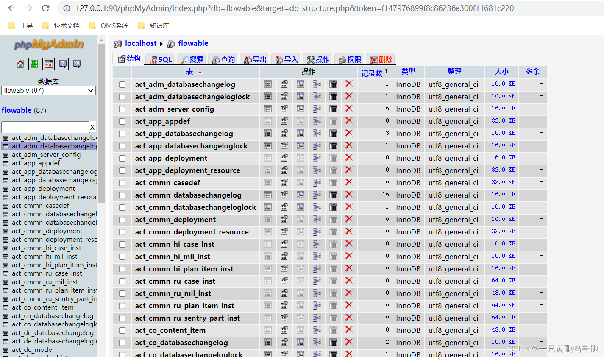This screenshot has height=357, width=604.
Task: Select act_cmmn_hi_mil_inst checkbox
Action: tap(122, 257)
